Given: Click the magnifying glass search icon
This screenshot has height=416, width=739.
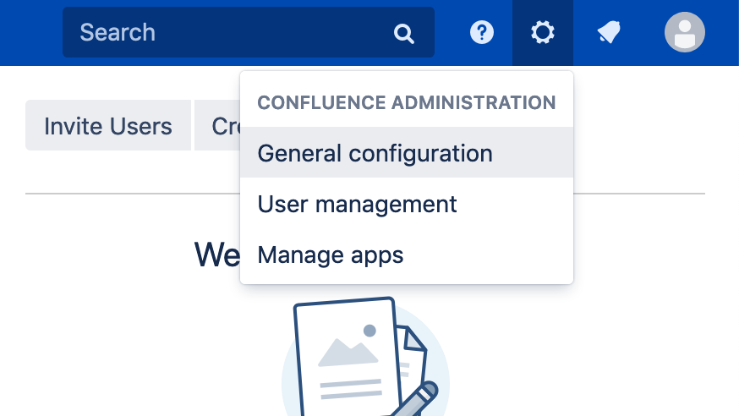Looking at the screenshot, I should tap(404, 34).
